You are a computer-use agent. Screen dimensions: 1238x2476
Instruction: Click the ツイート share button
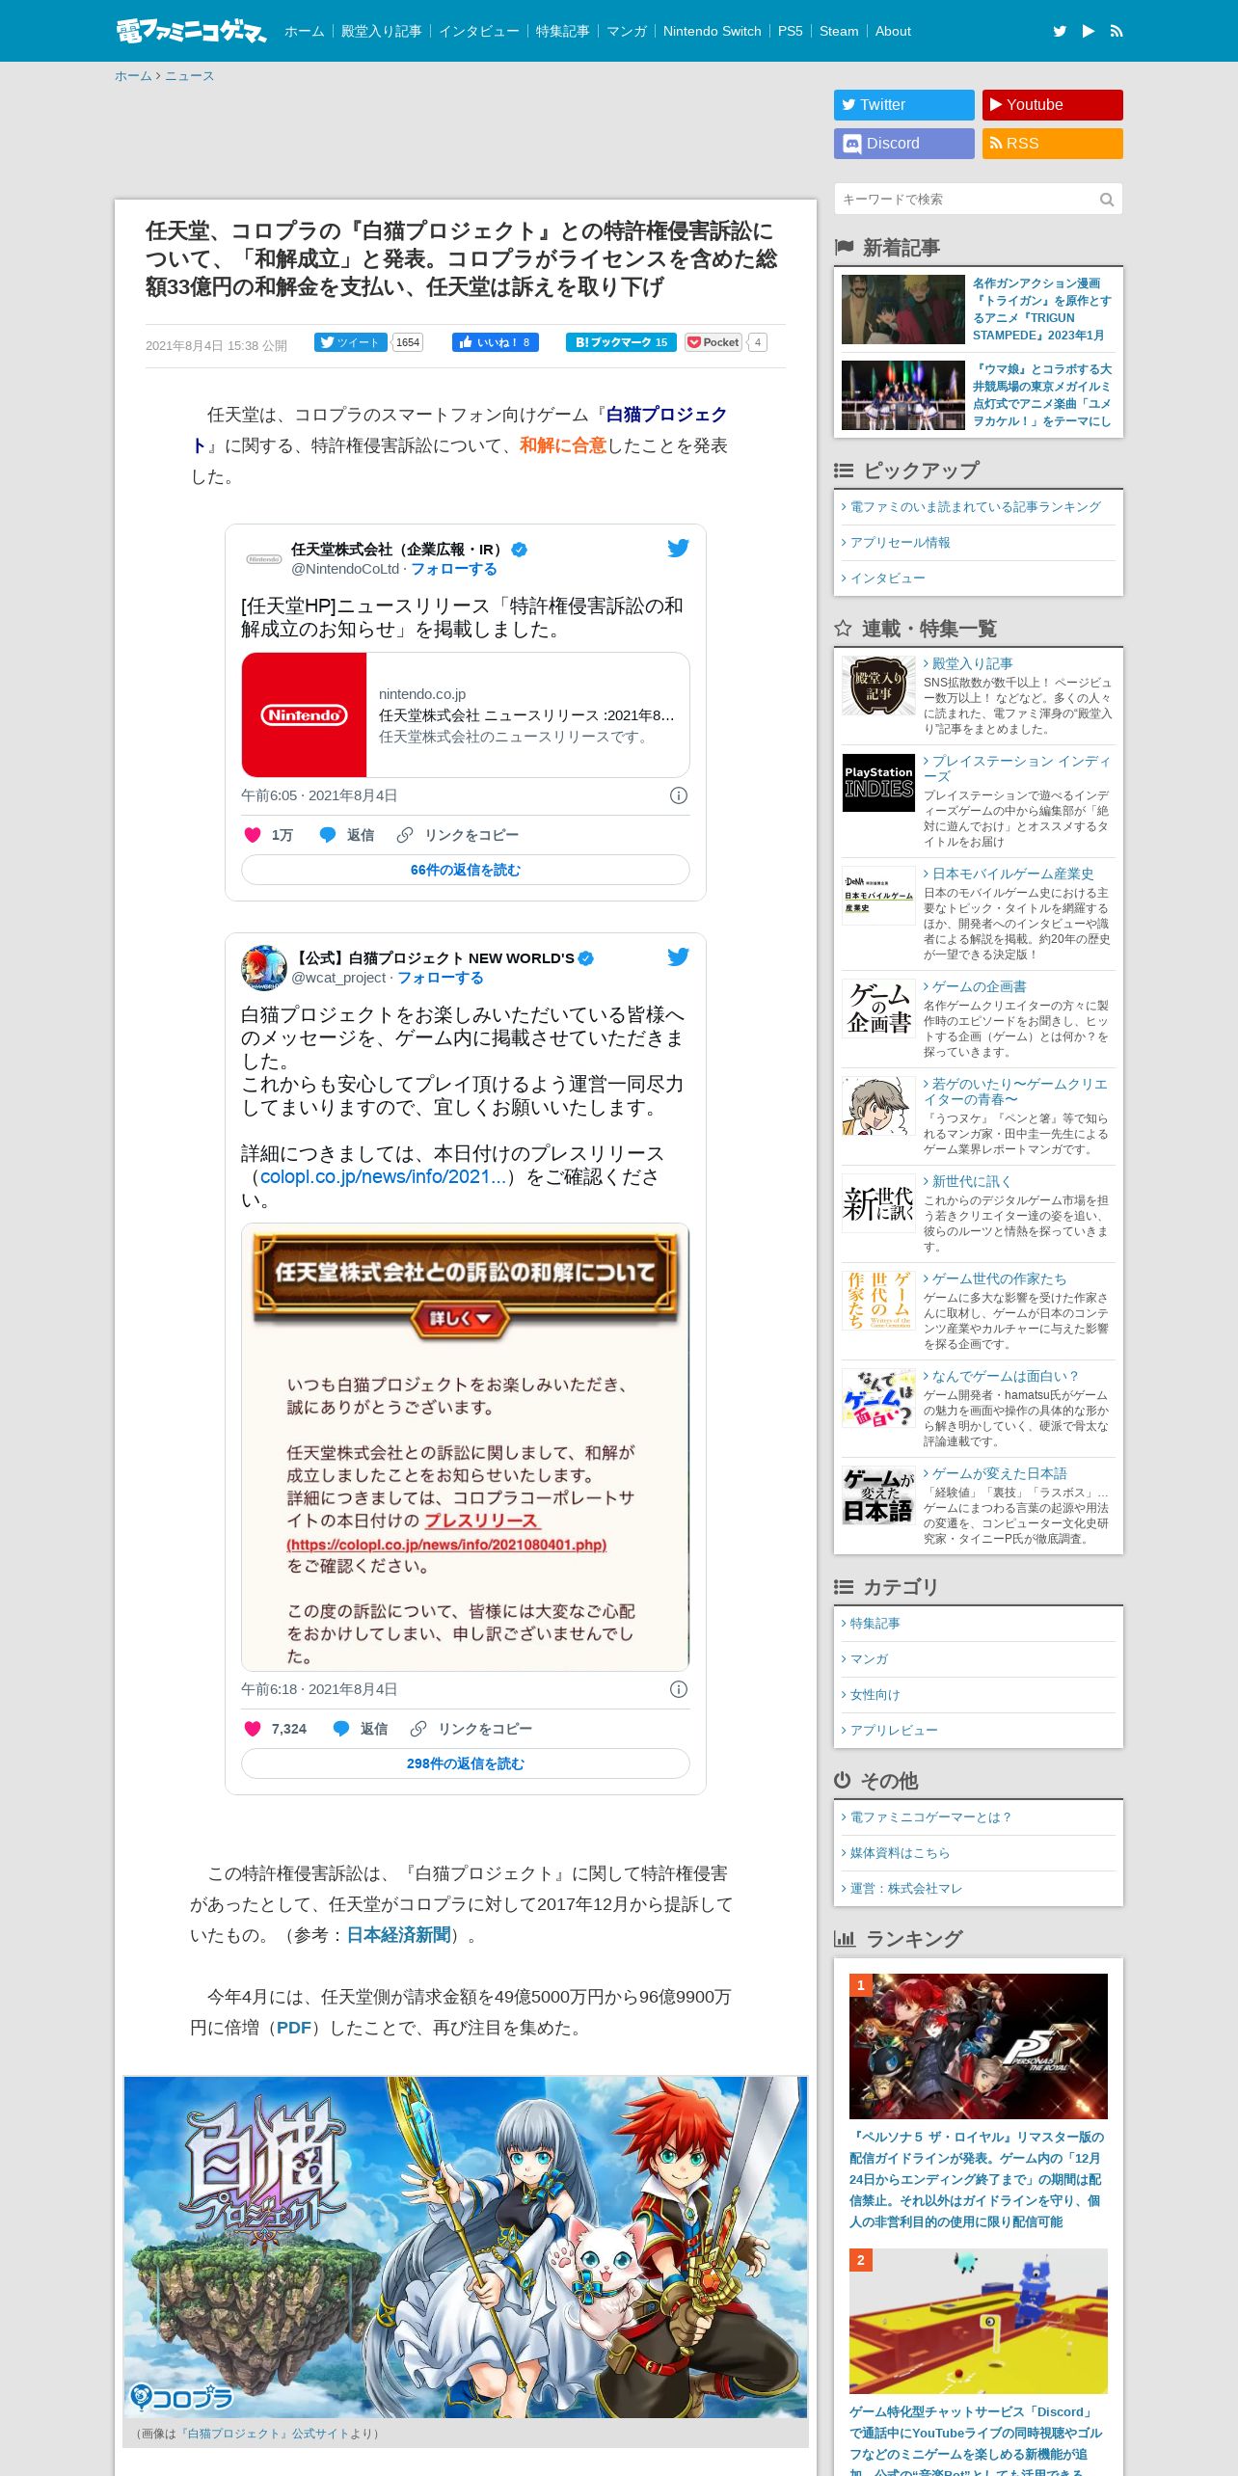click(350, 342)
